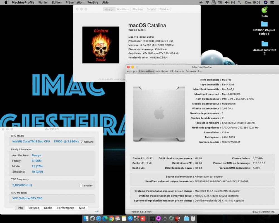The image size is (279, 223).
Task: Open En savoir plus tab
Action: point(194,71)
